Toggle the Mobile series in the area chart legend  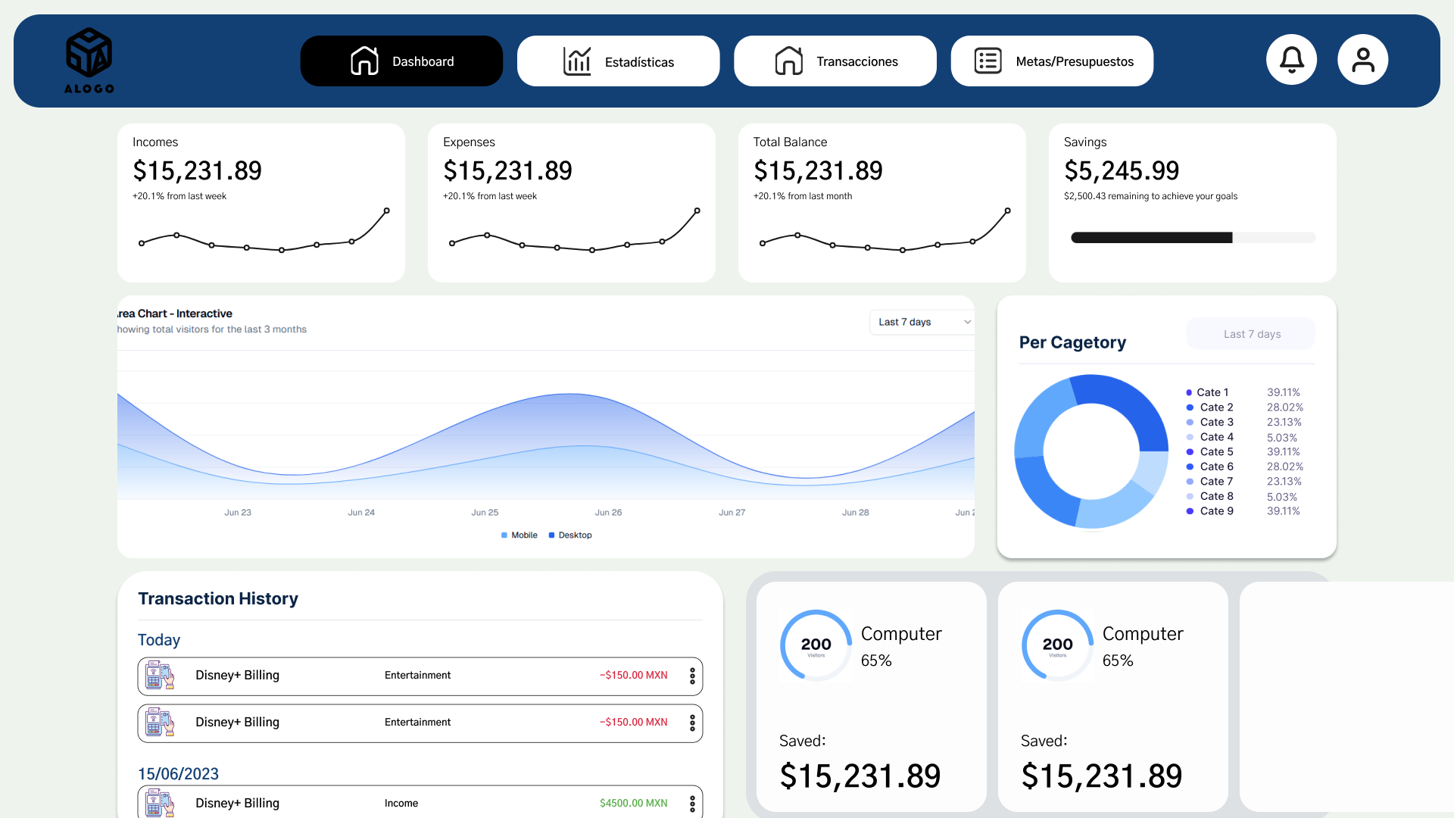[x=519, y=535]
